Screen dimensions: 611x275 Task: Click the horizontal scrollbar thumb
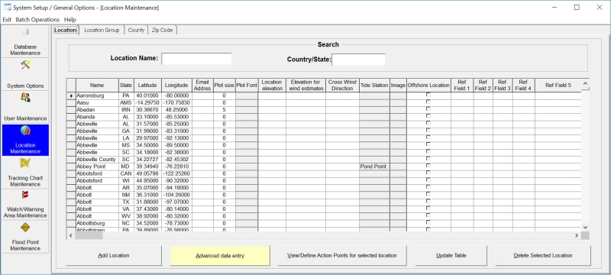coord(89,235)
